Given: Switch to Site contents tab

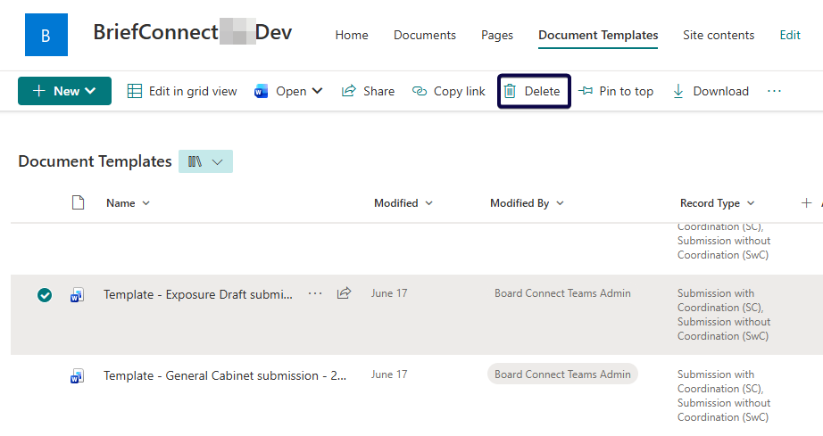Looking at the screenshot, I should tap(718, 35).
